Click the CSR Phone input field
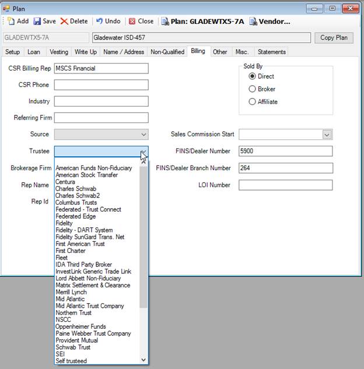This screenshot has width=364, height=369. (x=101, y=85)
